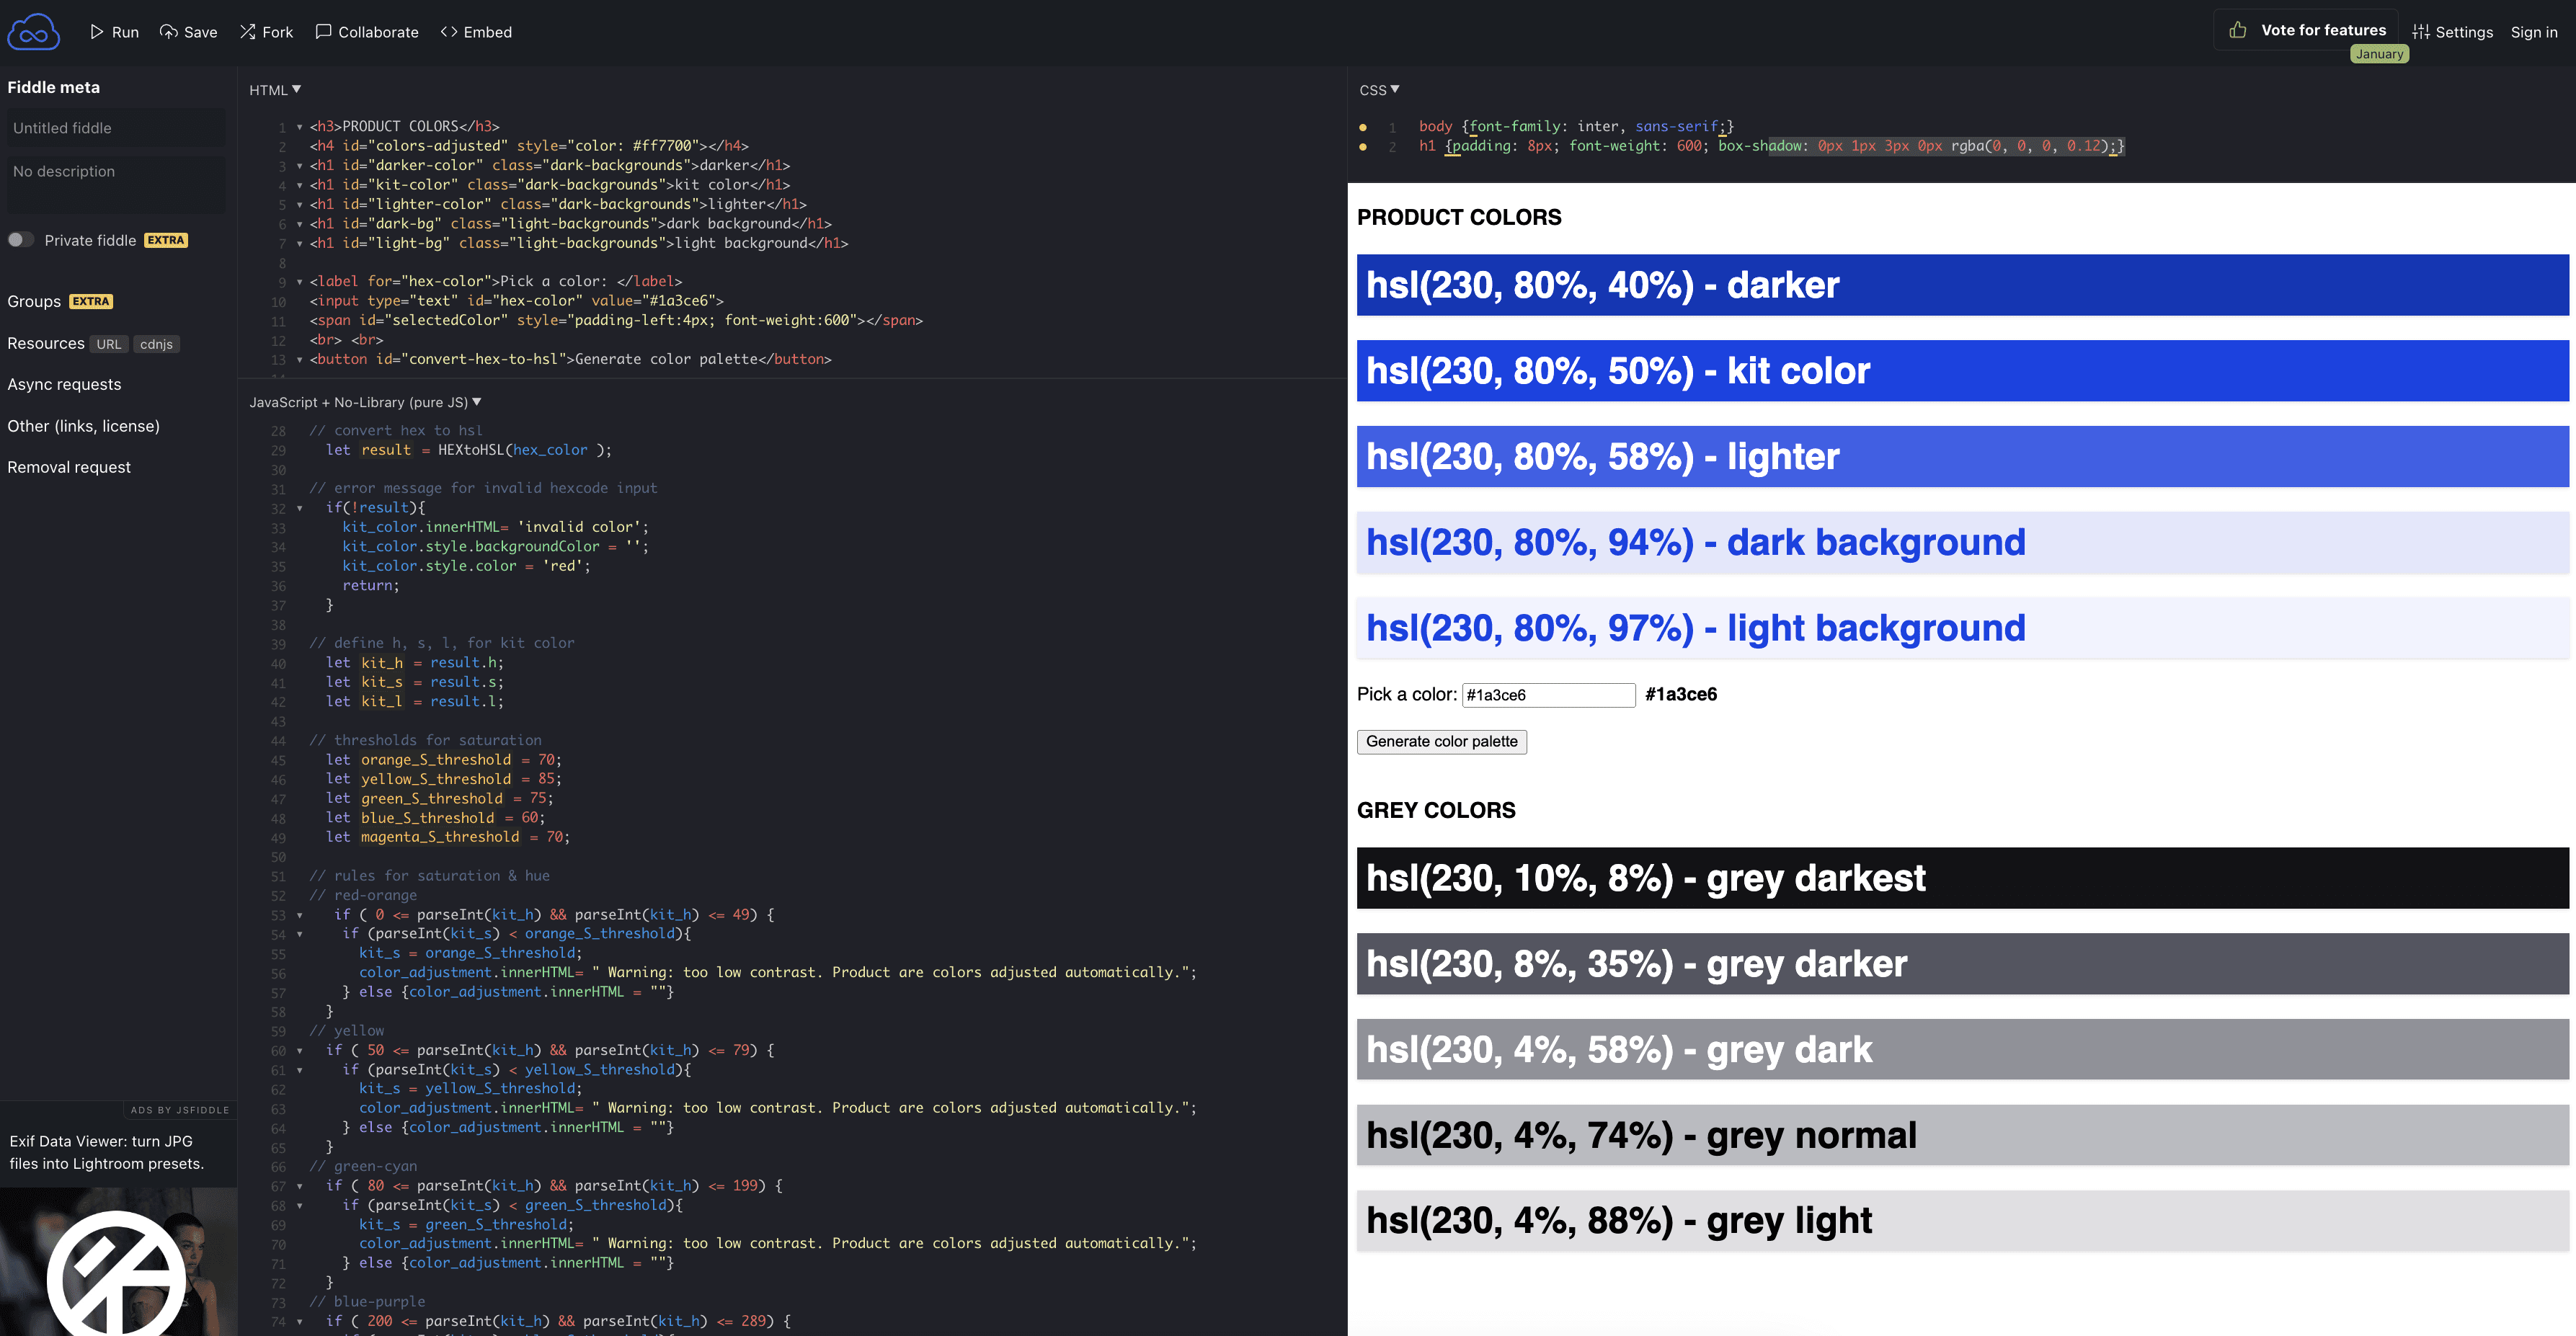
Task: Click the Fork icon
Action: coord(247,32)
